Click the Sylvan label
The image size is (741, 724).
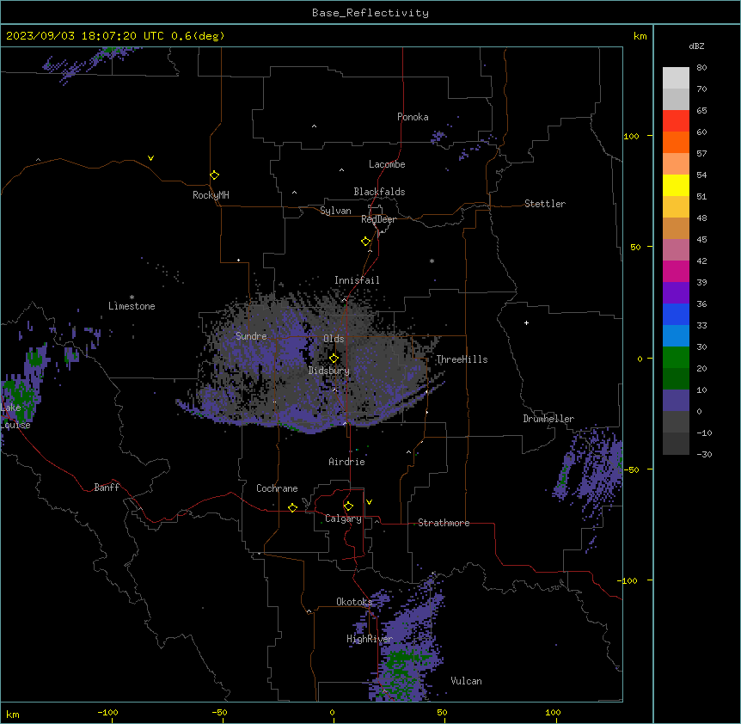point(335,211)
